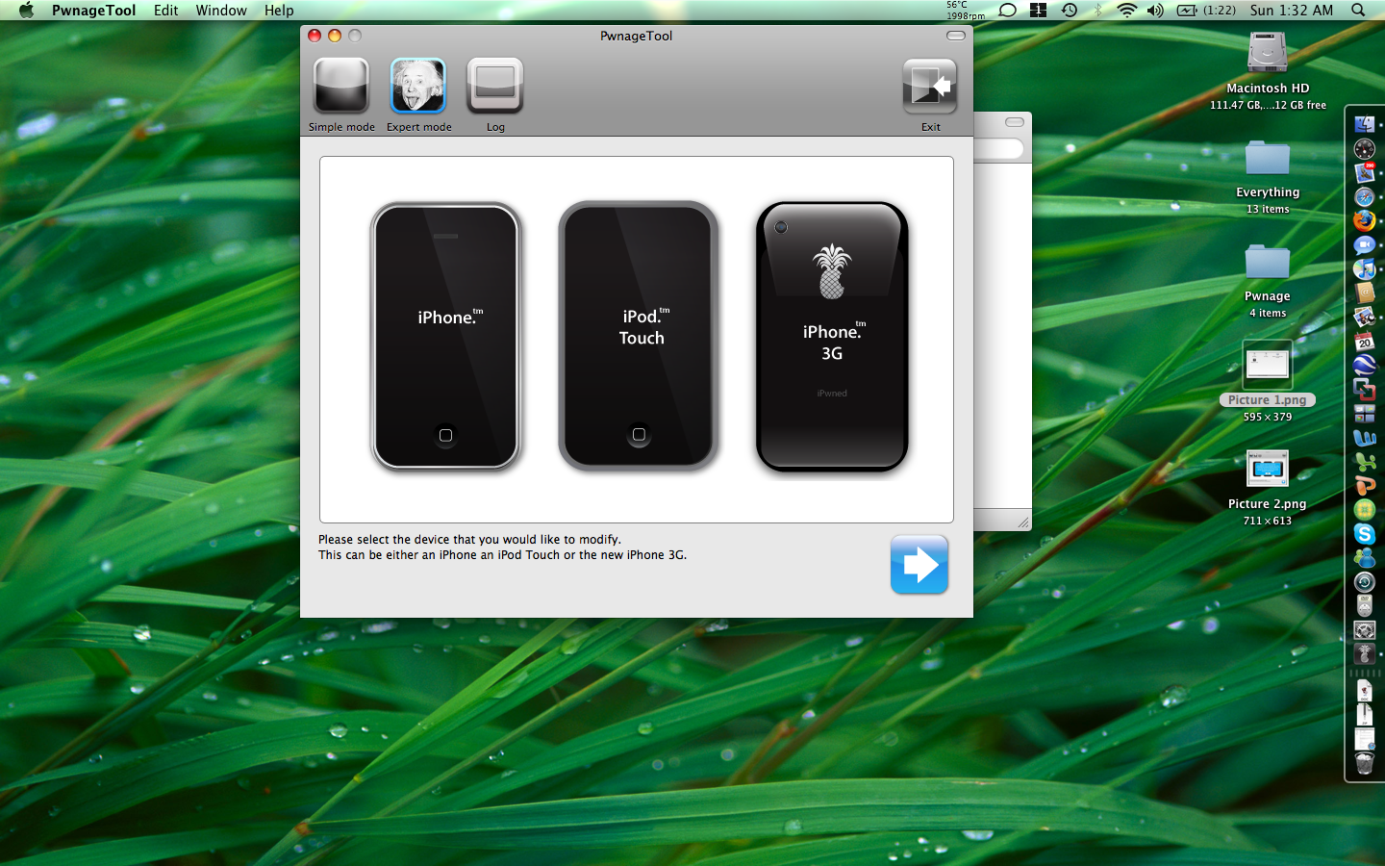
Task: Open iTunes from the dock
Action: click(1365, 268)
